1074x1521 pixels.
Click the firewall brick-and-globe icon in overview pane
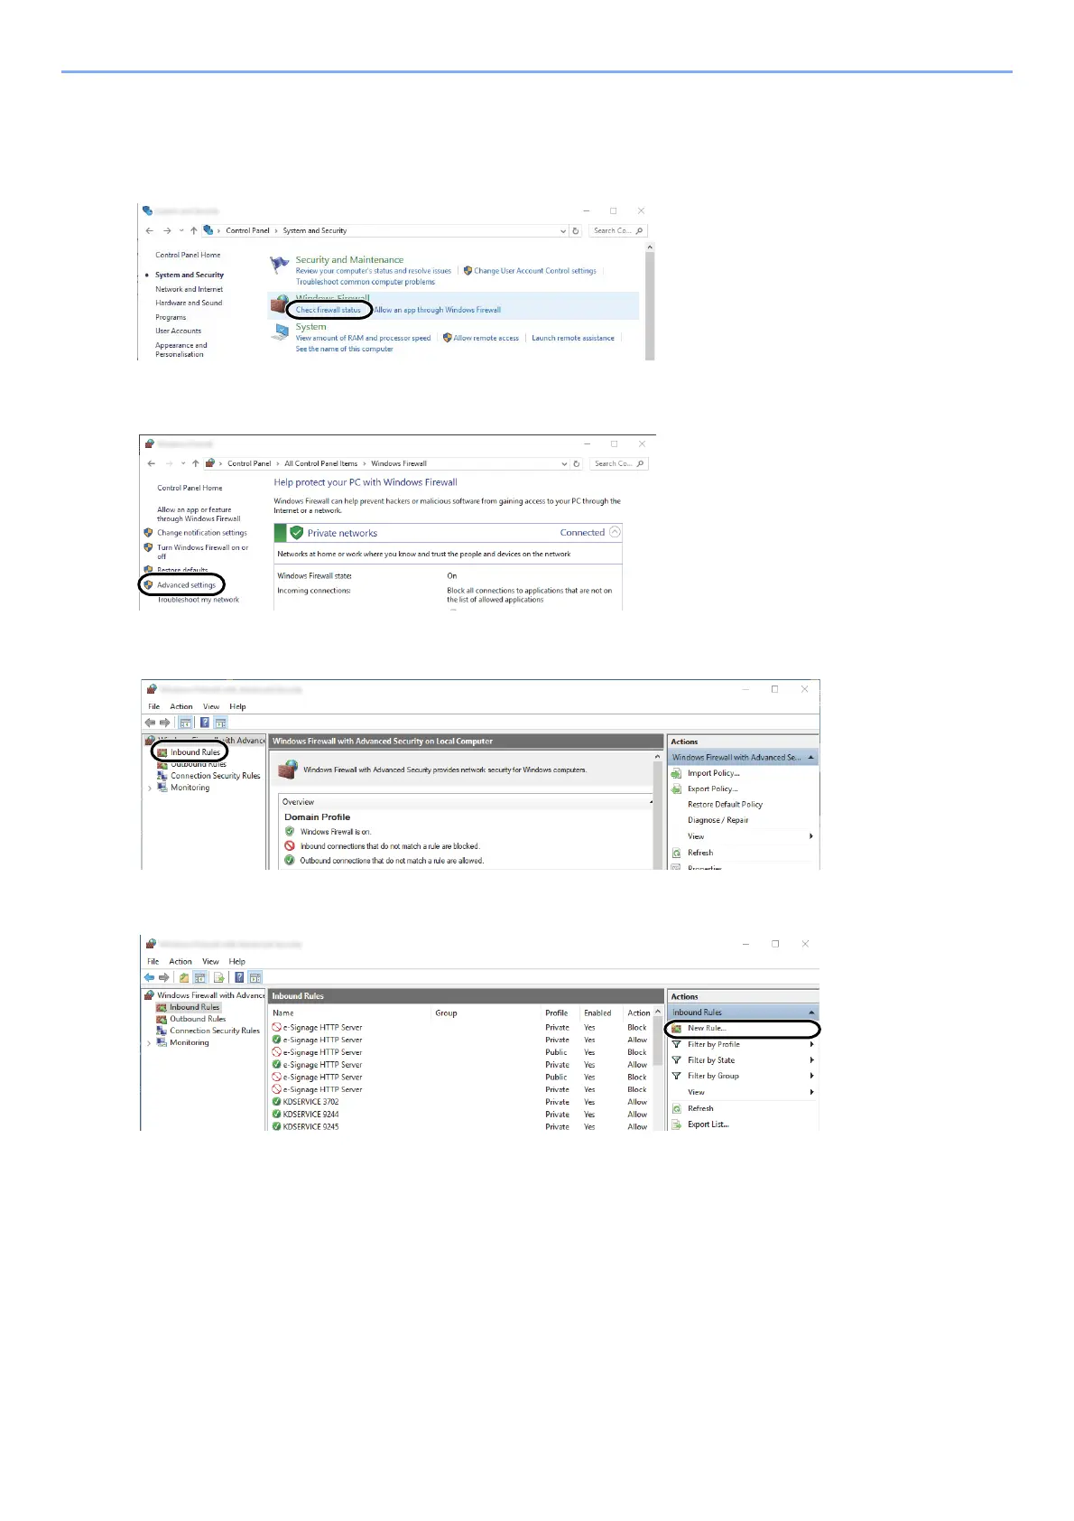tap(289, 770)
